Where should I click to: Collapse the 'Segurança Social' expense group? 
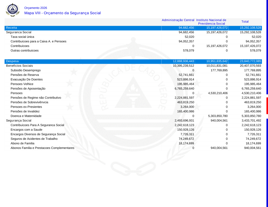point(19,121)
